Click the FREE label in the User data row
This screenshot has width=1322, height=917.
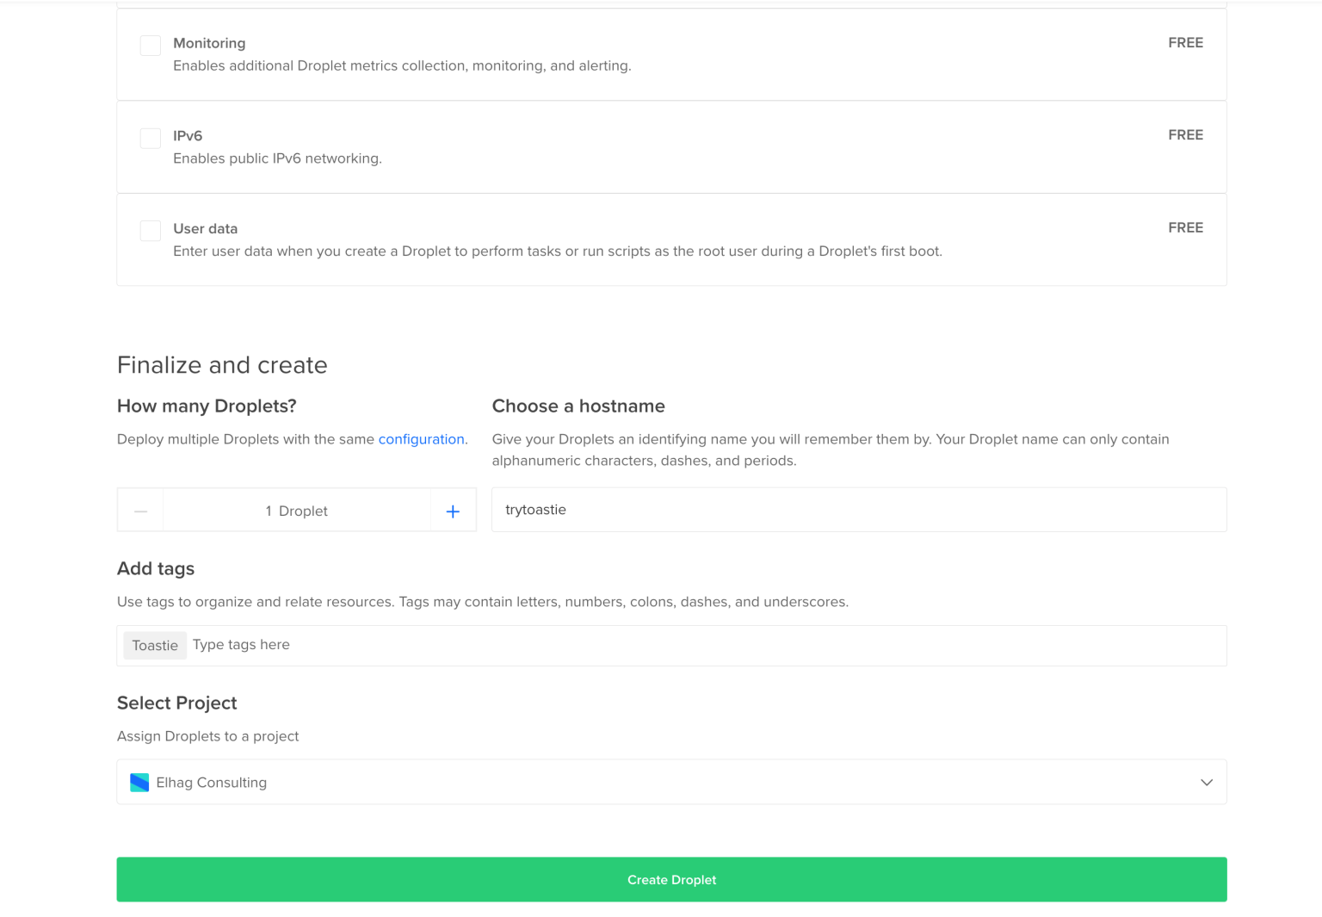tap(1185, 228)
